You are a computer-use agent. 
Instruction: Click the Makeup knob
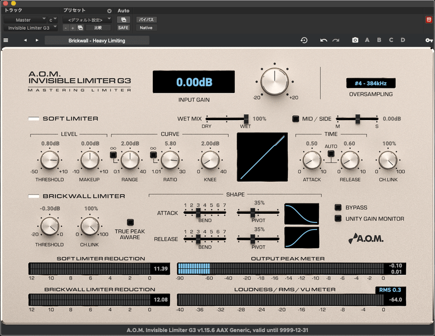click(90, 160)
